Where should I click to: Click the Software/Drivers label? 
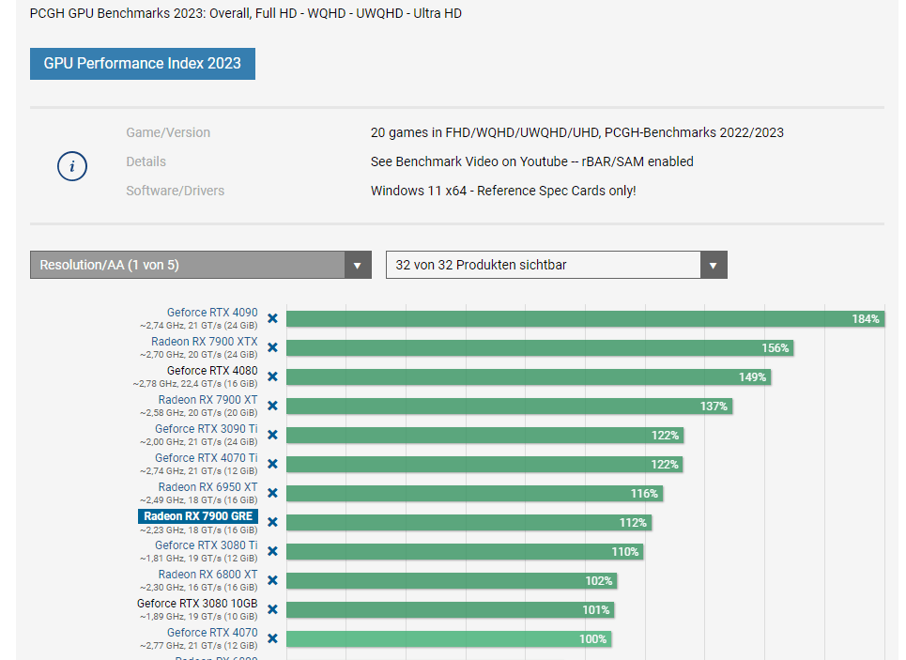click(x=175, y=191)
